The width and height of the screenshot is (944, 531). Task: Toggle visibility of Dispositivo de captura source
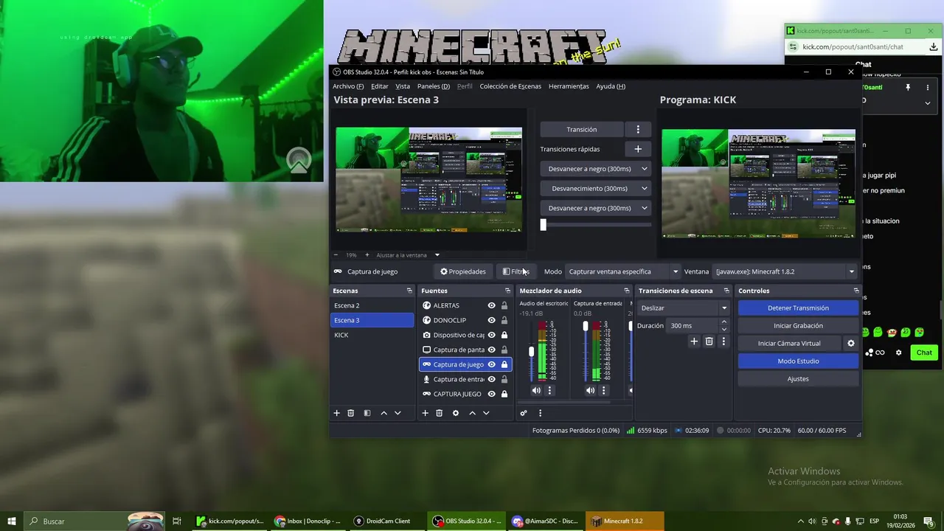(x=491, y=335)
